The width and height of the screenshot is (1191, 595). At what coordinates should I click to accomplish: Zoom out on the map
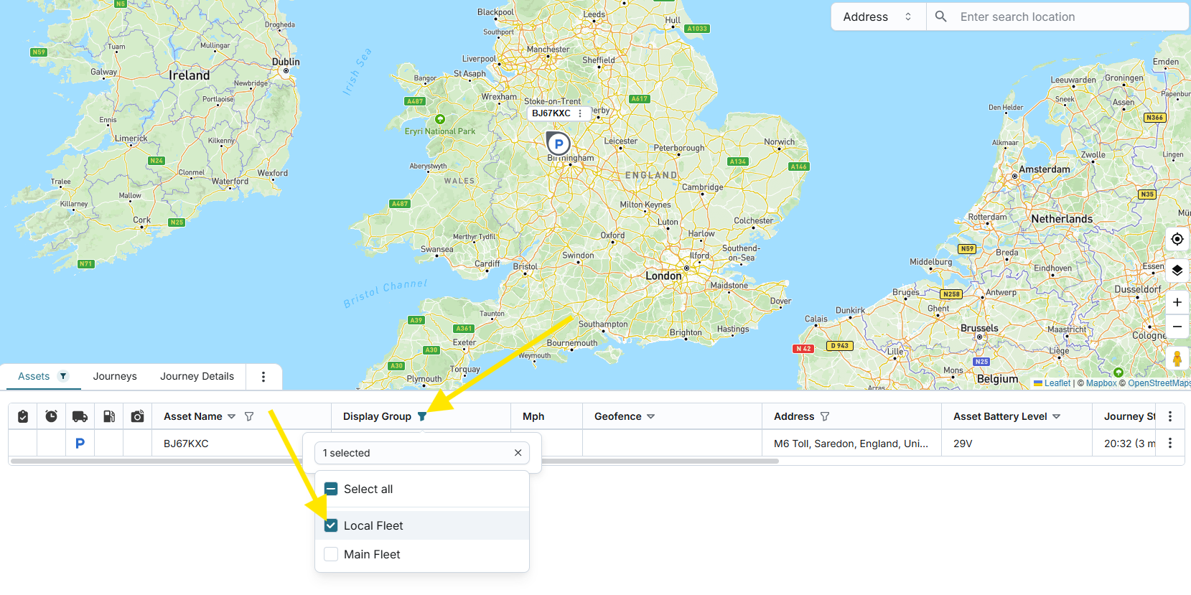tap(1177, 327)
